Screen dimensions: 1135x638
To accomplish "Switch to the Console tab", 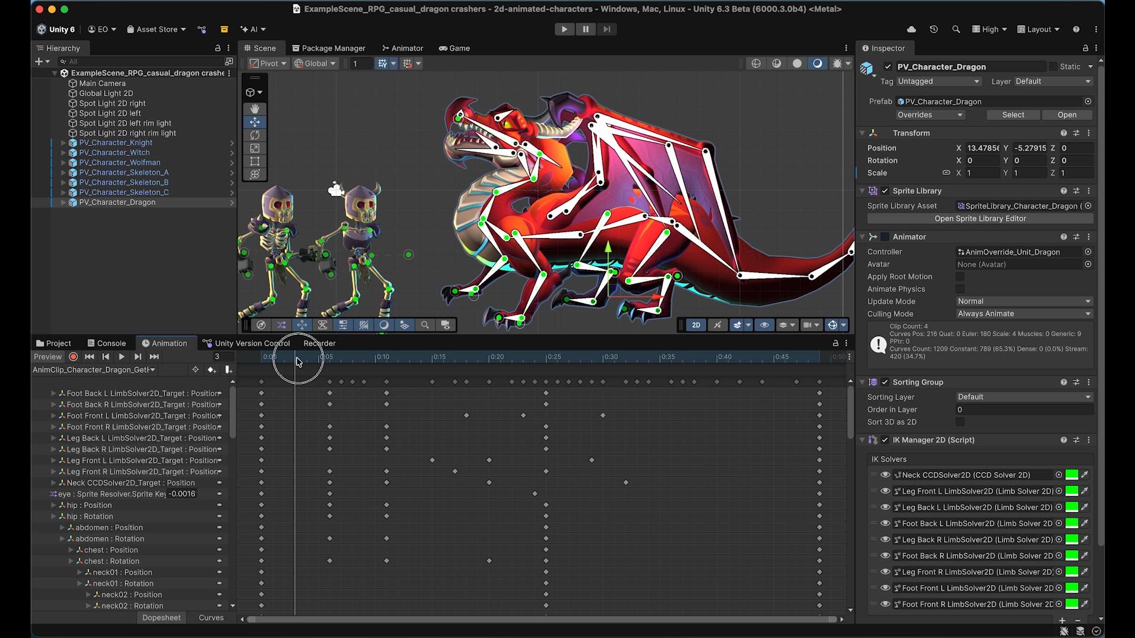I will click(x=106, y=343).
